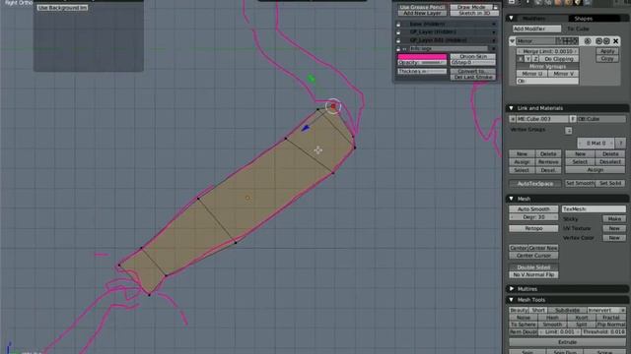Viewport: 631px width, 354px height.
Task: Toggle Double Sided mesh option
Action: coord(533,266)
